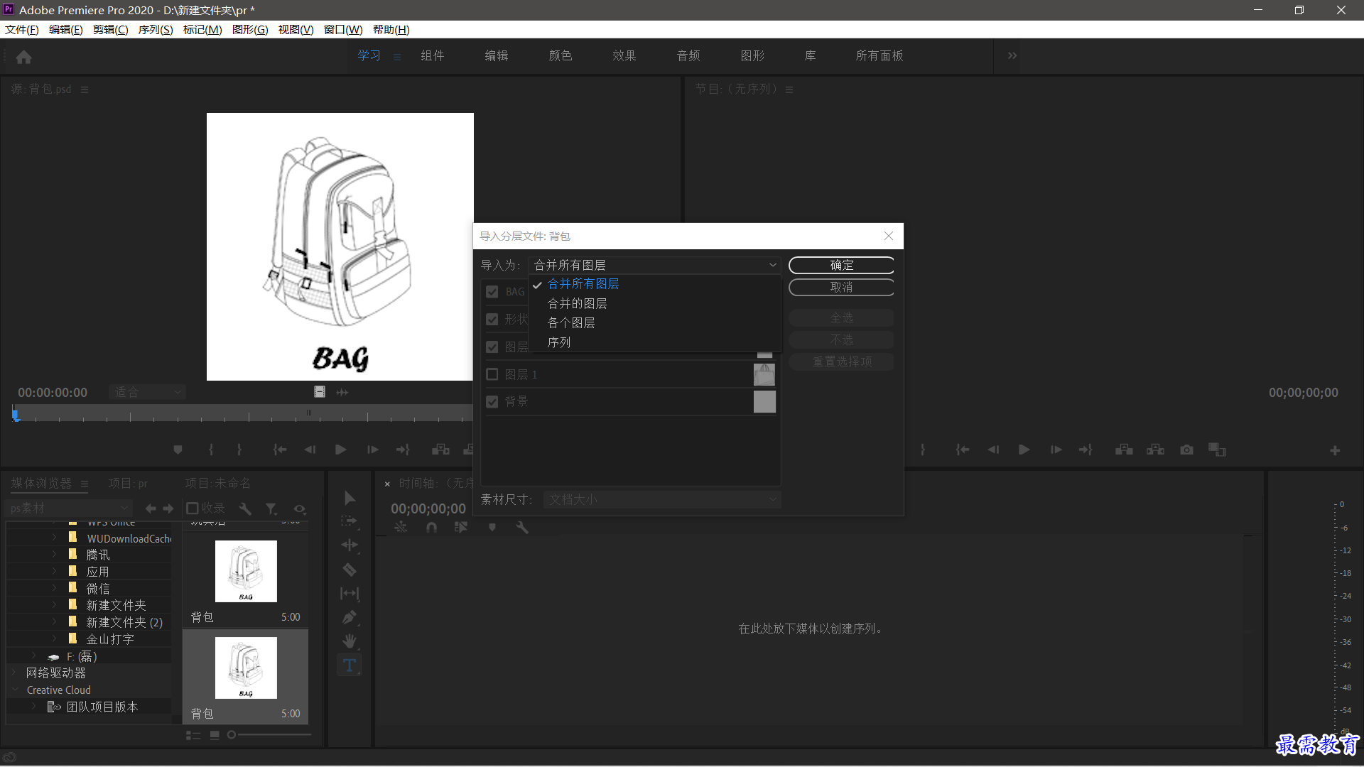The height and width of the screenshot is (767, 1364).
Task: Toggle nest-sequence insert icon in timeline
Action: tap(401, 527)
